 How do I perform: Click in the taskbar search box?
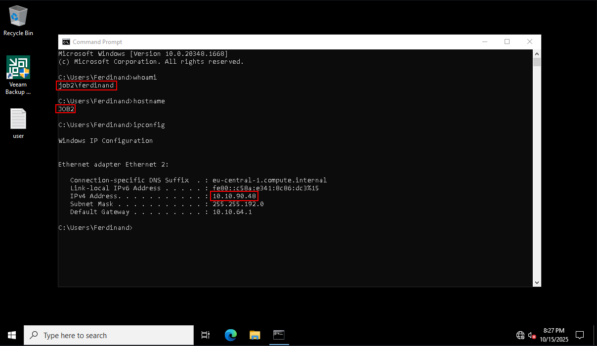[x=109, y=335]
